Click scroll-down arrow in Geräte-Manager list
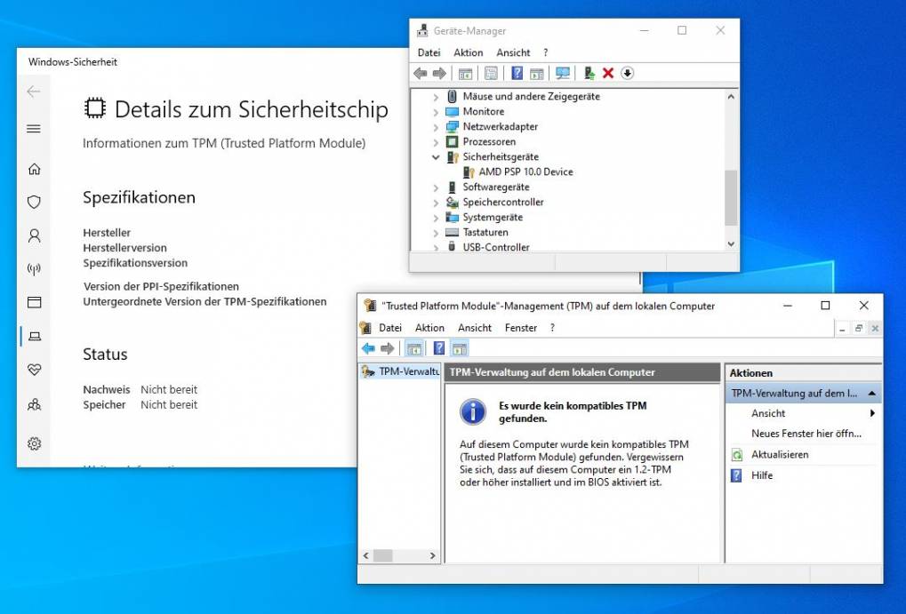 [731, 244]
